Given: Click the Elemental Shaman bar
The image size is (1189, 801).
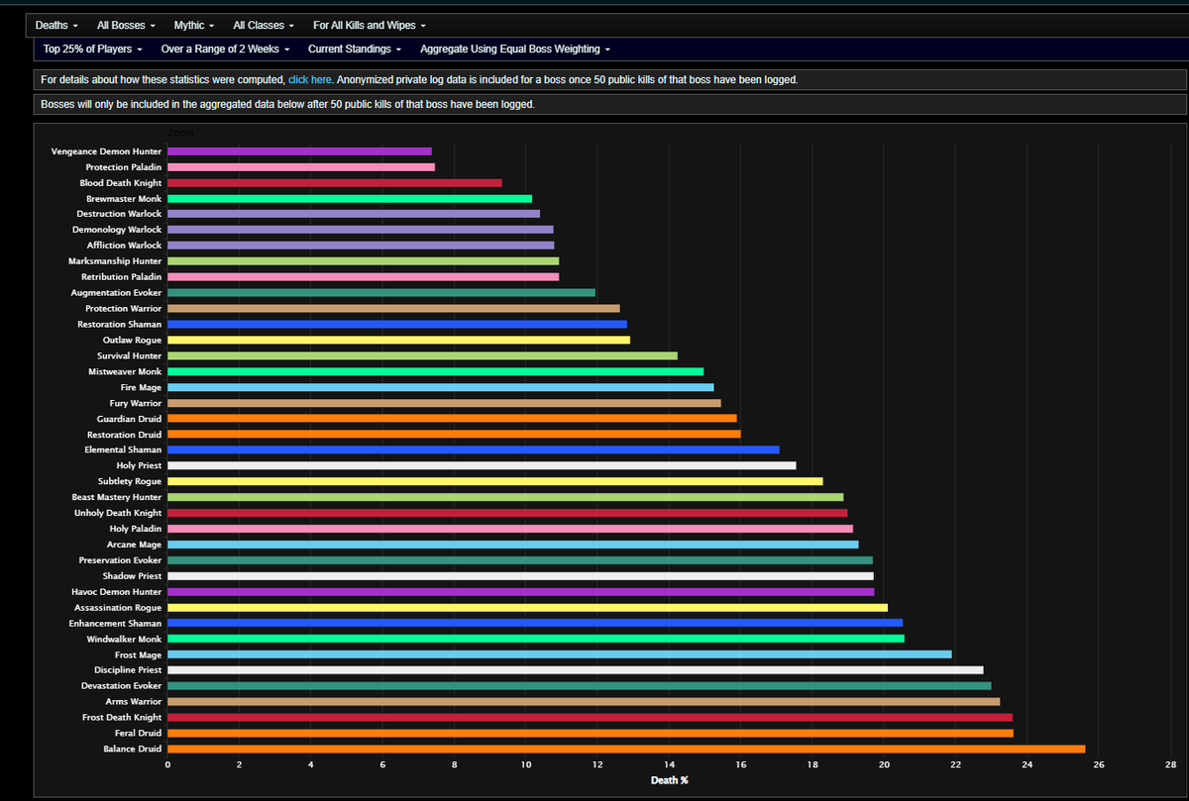Looking at the screenshot, I should [x=474, y=451].
